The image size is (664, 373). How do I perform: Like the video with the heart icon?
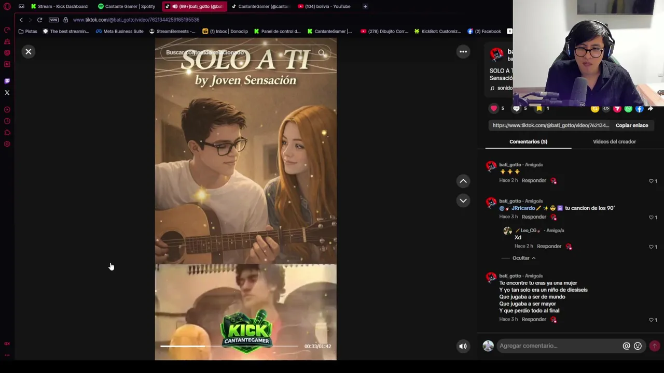[x=494, y=108]
